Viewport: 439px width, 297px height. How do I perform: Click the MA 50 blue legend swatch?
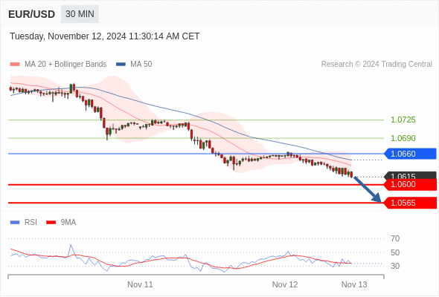pos(121,65)
